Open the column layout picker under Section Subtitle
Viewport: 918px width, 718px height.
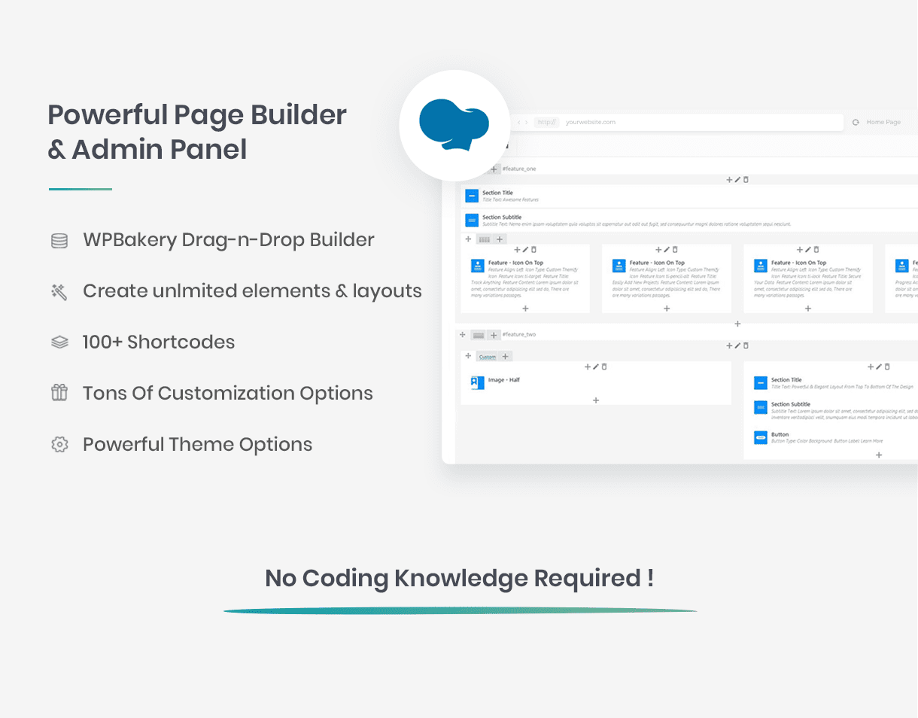pos(484,239)
